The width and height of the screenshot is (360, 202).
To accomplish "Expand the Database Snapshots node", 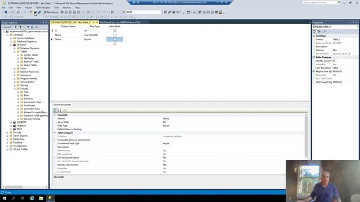I will [11, 42].
